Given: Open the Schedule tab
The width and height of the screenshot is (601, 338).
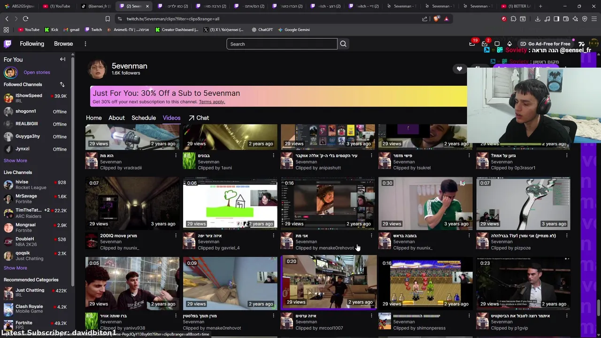Looking at the screenshot, I should (x=144, y=118).
